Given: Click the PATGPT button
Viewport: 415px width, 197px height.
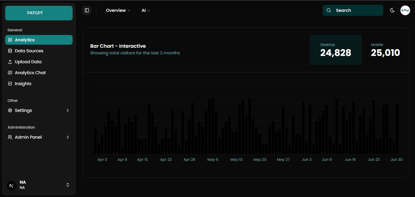Looking at the screenshot, I should click(x=39, y=13).
